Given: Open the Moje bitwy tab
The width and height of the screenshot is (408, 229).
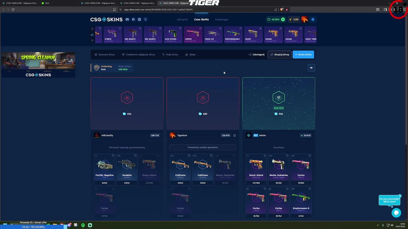Looking at the screenshot, I should (170, 54).
